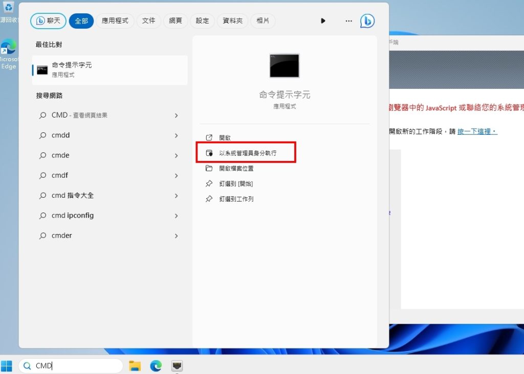Expand the cmder suggestion chevron

(x=176, y=236)
